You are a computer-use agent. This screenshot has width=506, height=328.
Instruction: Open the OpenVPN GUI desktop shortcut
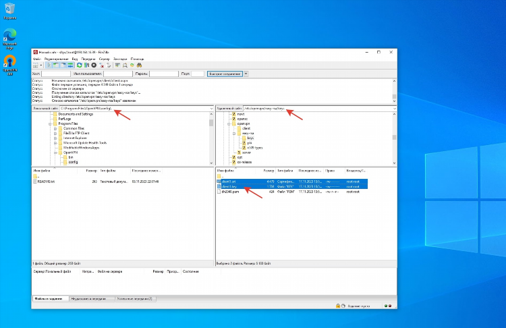coord(9,65)
